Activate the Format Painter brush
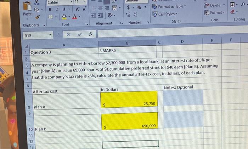 pos(37,17)
